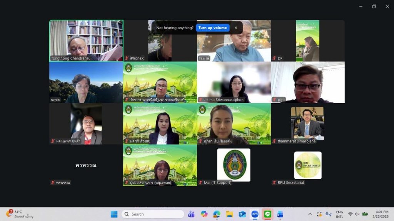Click the Turn up volume button

(212, 28)
